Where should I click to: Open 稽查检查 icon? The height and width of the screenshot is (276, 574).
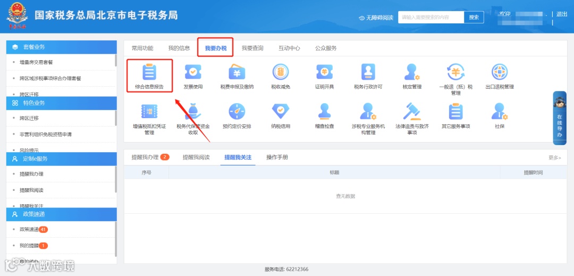coord(324,111)
